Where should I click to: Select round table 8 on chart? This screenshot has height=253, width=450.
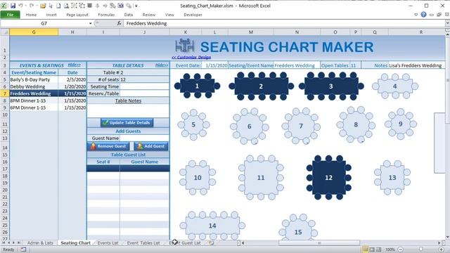356,124
